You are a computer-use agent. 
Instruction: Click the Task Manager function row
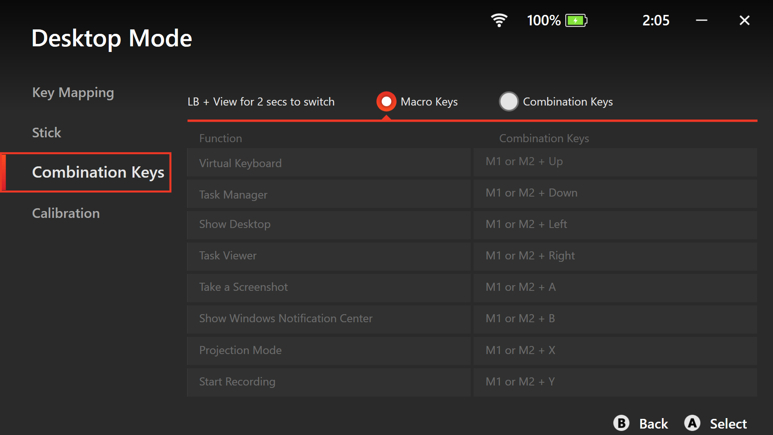329,195
